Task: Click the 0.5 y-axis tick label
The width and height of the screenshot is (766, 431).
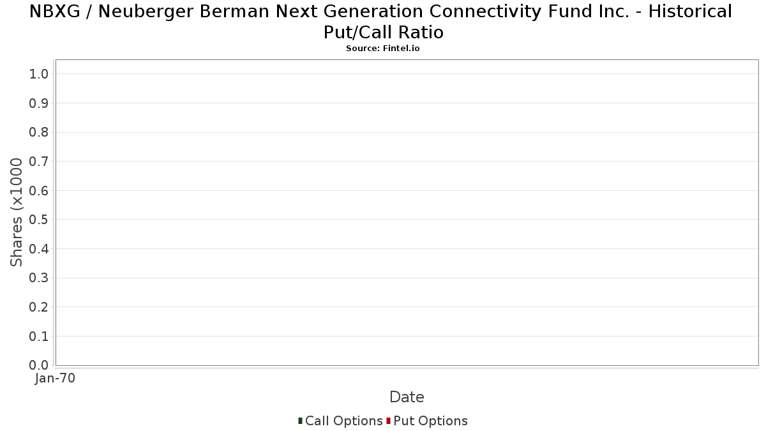Action: click(39, 220)
